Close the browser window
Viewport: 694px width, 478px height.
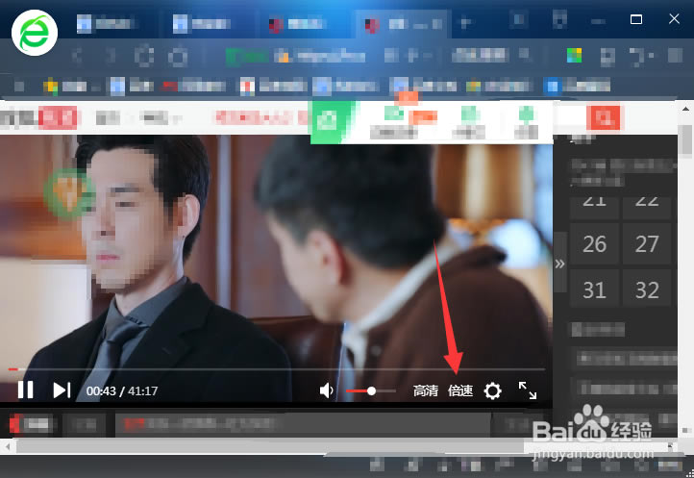[x=674, y=18]
